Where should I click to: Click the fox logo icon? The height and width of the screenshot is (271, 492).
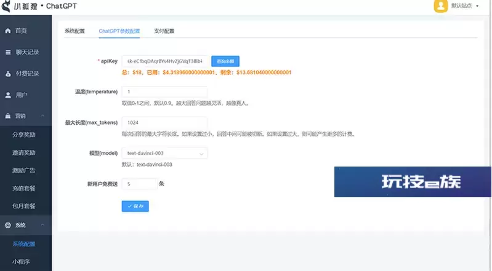click(6, 6)
